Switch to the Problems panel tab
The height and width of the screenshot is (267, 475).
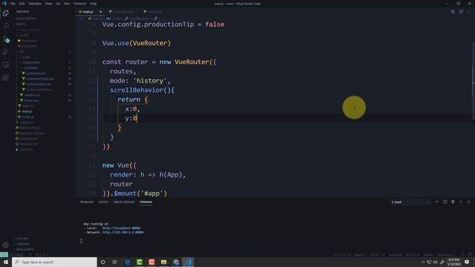87,202
